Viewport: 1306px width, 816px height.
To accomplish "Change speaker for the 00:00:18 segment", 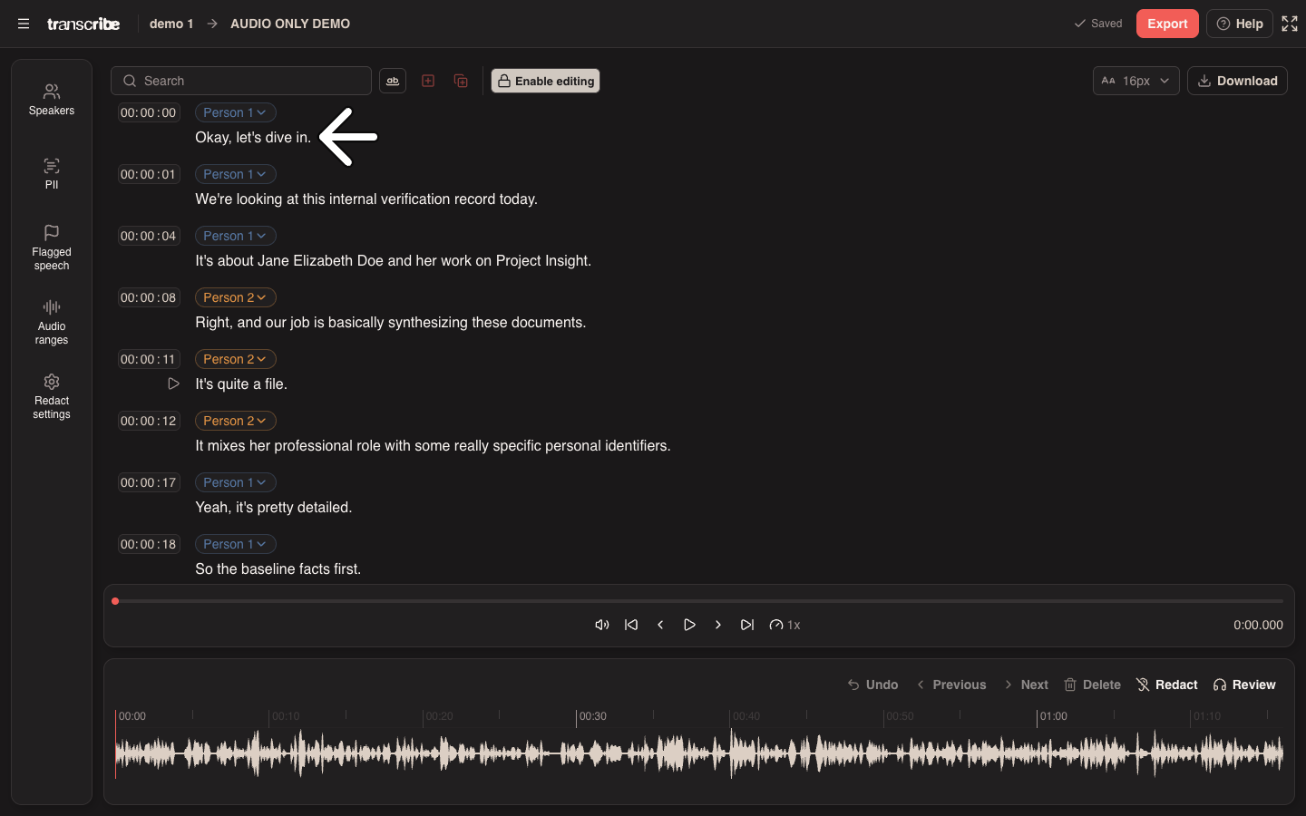I will click(235, 544).
